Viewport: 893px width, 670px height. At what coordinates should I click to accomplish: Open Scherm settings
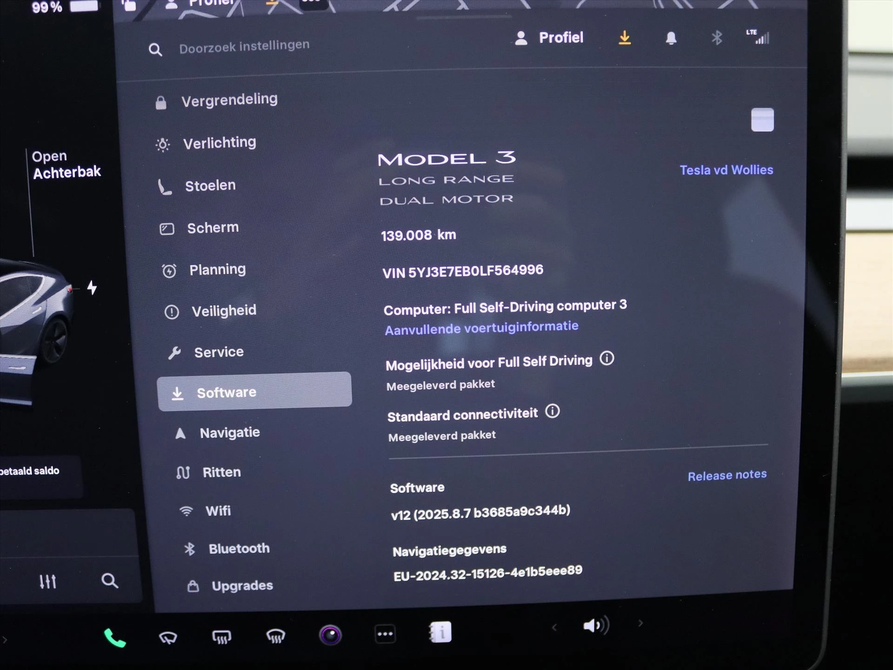point(199,228)
